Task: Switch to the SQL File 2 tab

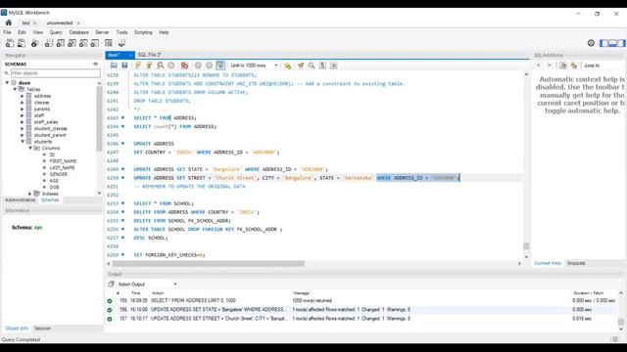Action: 150,55
